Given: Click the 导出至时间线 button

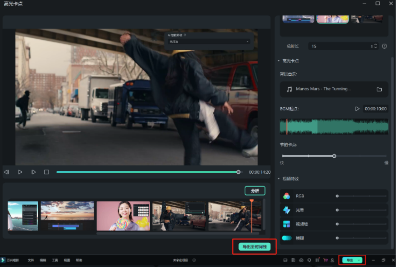Looking at the screenshot, I should 254,247.
